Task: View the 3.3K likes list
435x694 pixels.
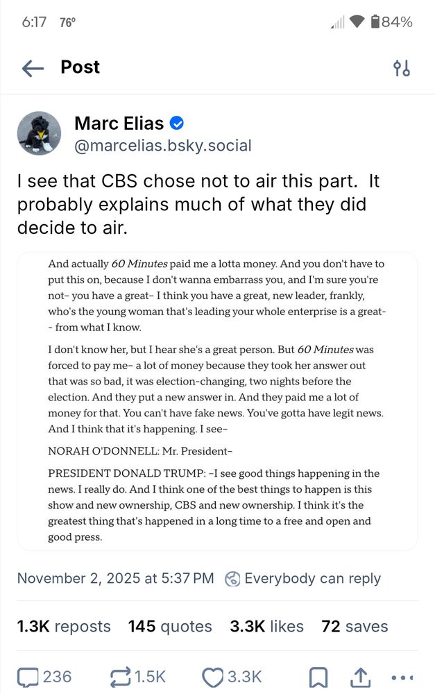Action: [267, 627]
